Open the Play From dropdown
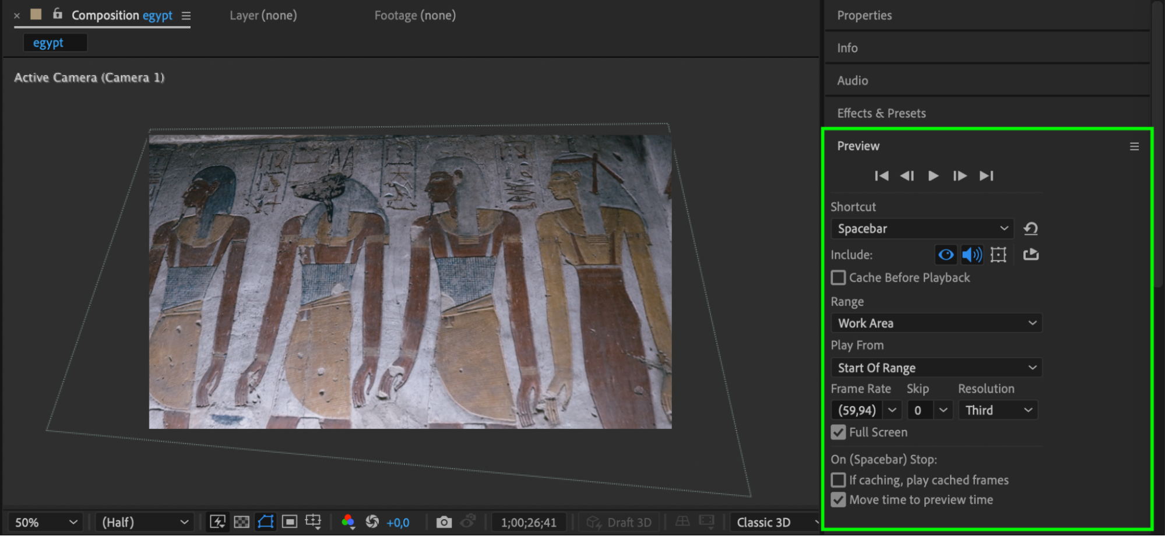The height and width of the screenshot is (536, 1165). pos(936,368)
